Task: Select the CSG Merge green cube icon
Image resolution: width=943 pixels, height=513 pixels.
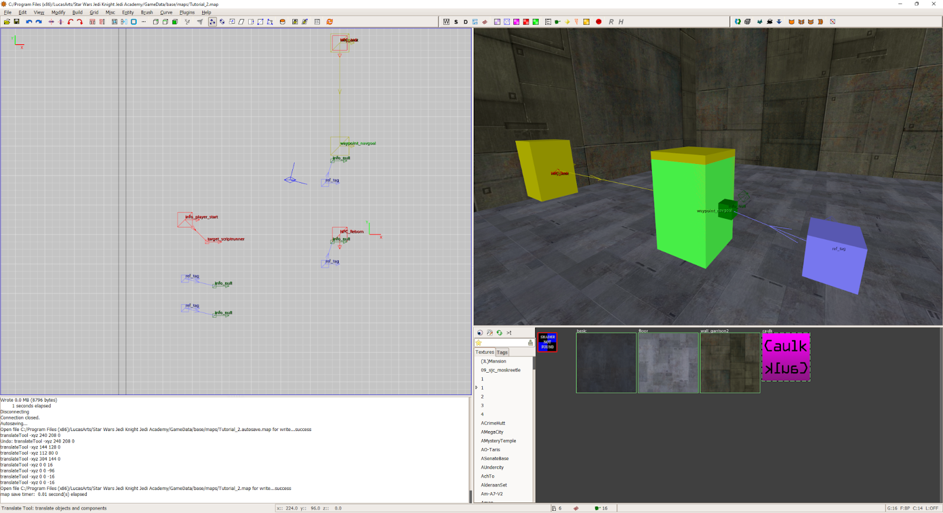Action: 175,22
